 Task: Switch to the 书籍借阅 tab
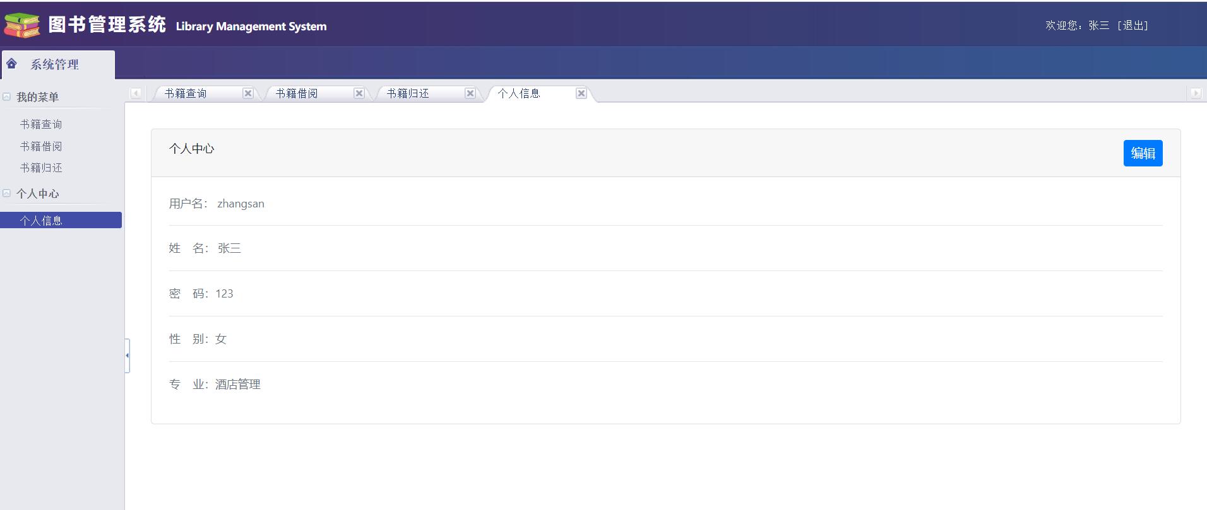point(297,93)
